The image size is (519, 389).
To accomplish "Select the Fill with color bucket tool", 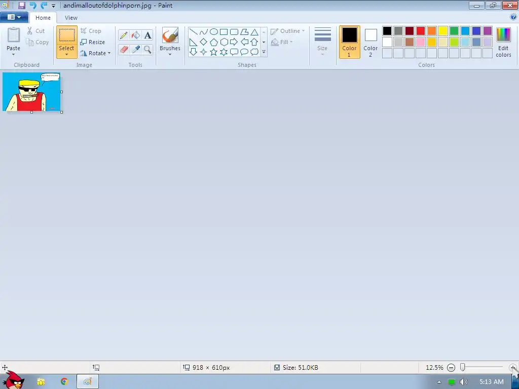I will coord(136,35).
